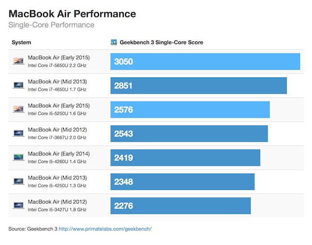312x245 pixels.
Task: Select the bar showing score 2543
Action: (x=189, y=134)
